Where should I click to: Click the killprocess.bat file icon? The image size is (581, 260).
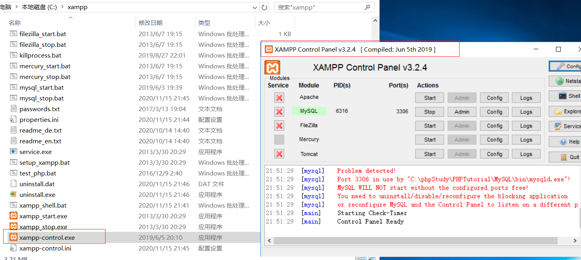coord(14,56)
